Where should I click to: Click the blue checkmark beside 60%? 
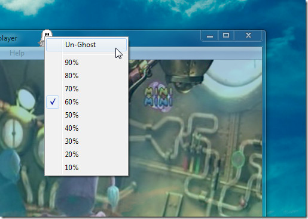coord(53,102)
